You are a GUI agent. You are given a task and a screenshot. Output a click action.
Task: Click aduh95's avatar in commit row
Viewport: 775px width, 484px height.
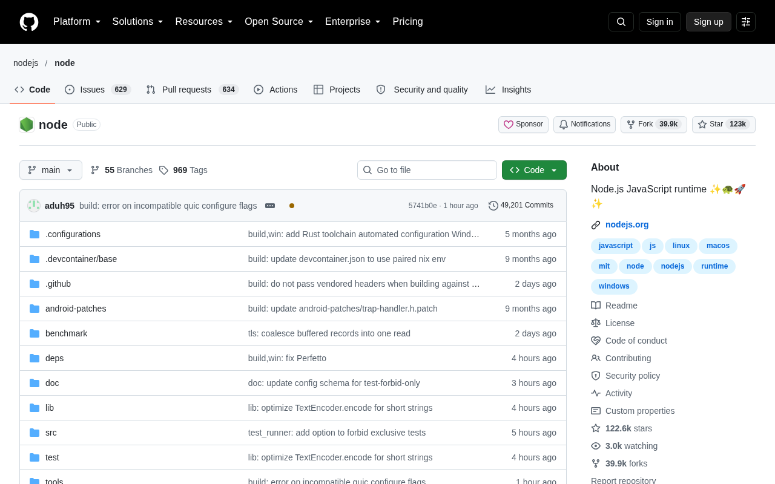pyautogui.click(x=34, y=206)
